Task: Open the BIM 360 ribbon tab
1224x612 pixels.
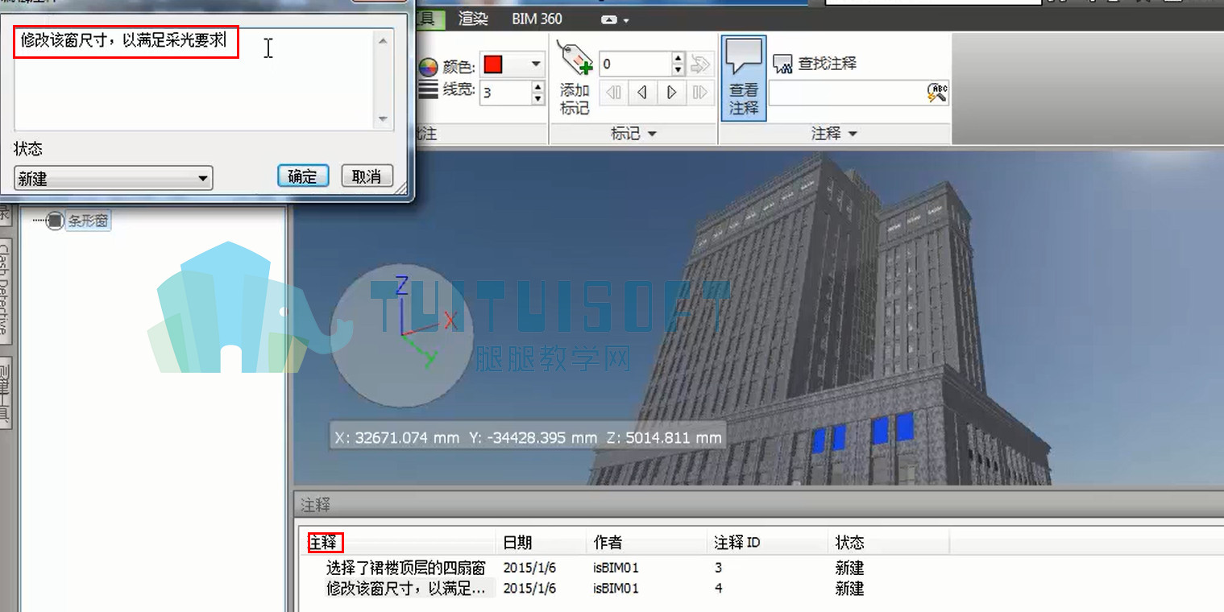Action: point(537,19)
